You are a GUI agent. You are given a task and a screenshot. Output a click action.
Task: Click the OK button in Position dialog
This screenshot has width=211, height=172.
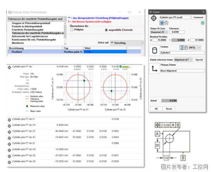(x=156, y=109)
